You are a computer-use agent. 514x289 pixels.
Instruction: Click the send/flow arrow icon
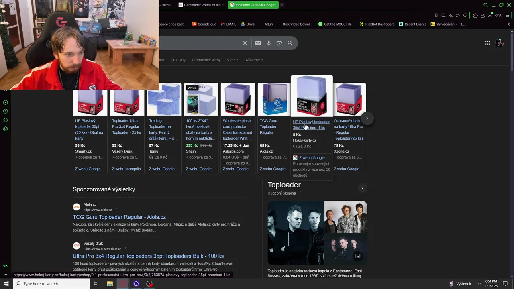point(458,15)
